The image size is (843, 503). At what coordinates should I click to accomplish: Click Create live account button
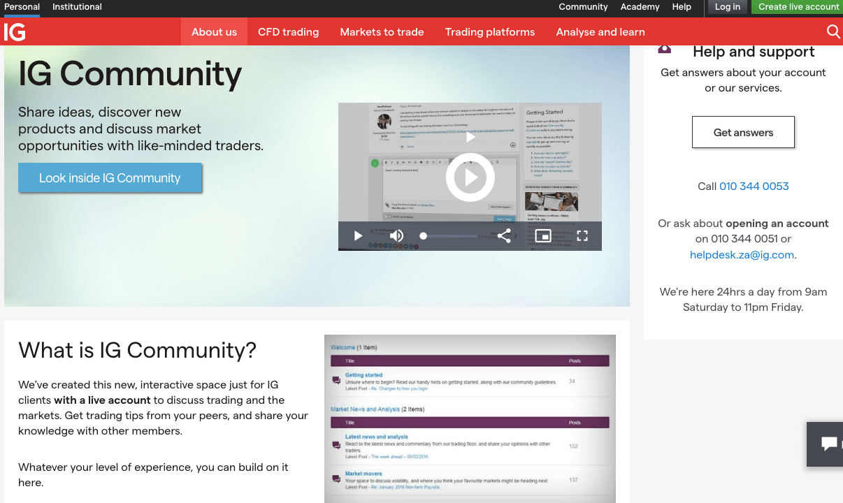pos(798,7)
